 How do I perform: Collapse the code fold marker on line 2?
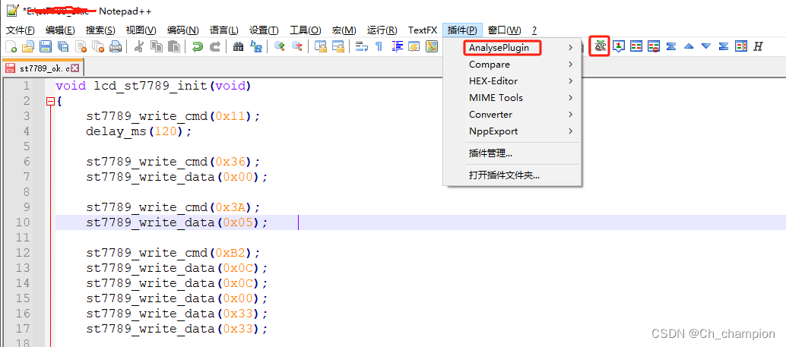[x=50, y=101]
